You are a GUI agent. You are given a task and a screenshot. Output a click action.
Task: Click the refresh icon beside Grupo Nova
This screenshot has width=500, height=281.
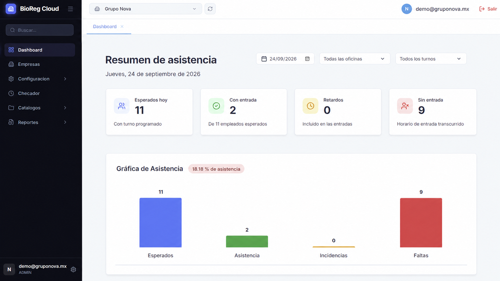[210, 9]
